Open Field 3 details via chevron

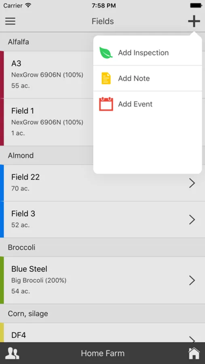click(192, 220)
